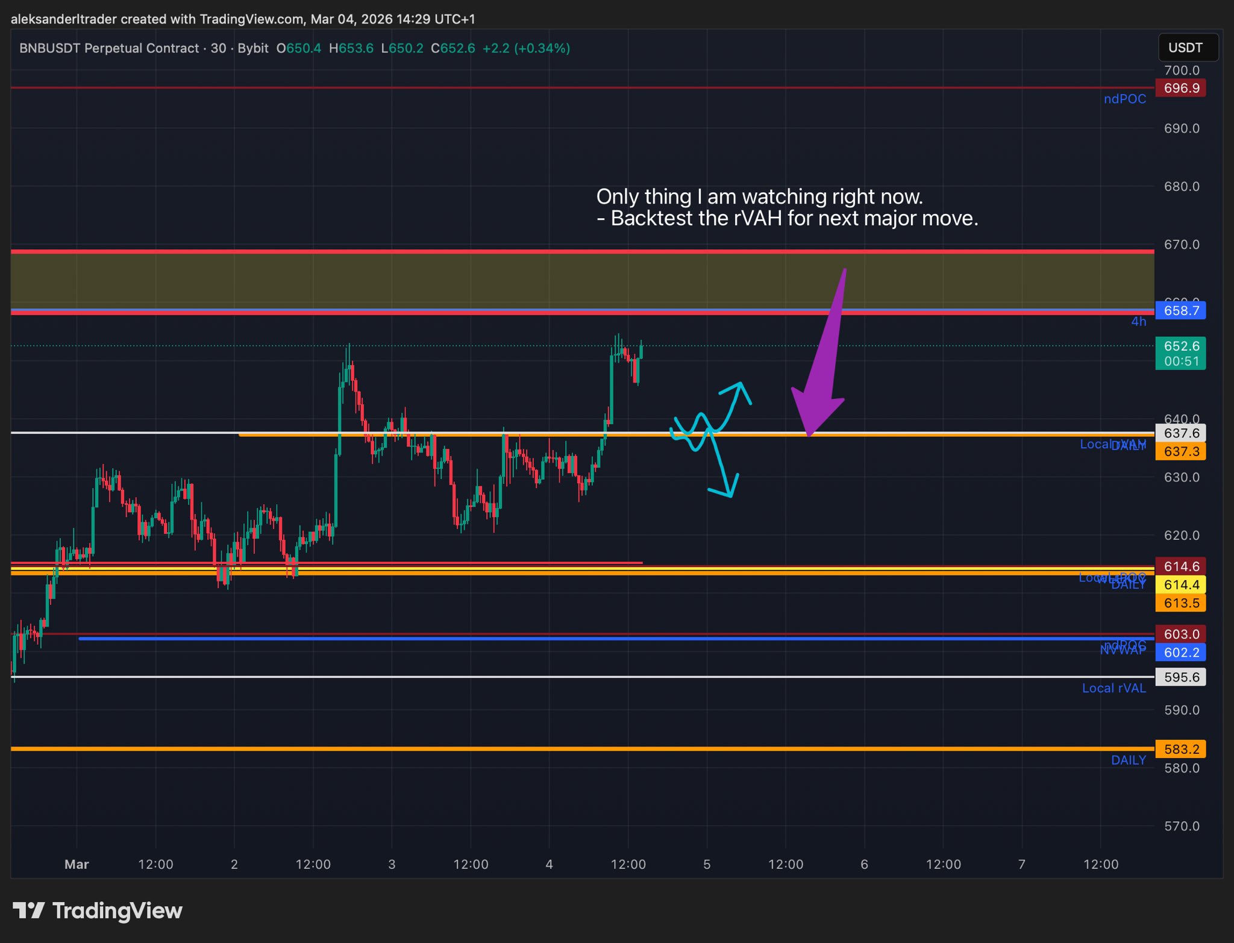
Task: Click the 'Local rVAL' line label
Action: [x=1113, y=688]
